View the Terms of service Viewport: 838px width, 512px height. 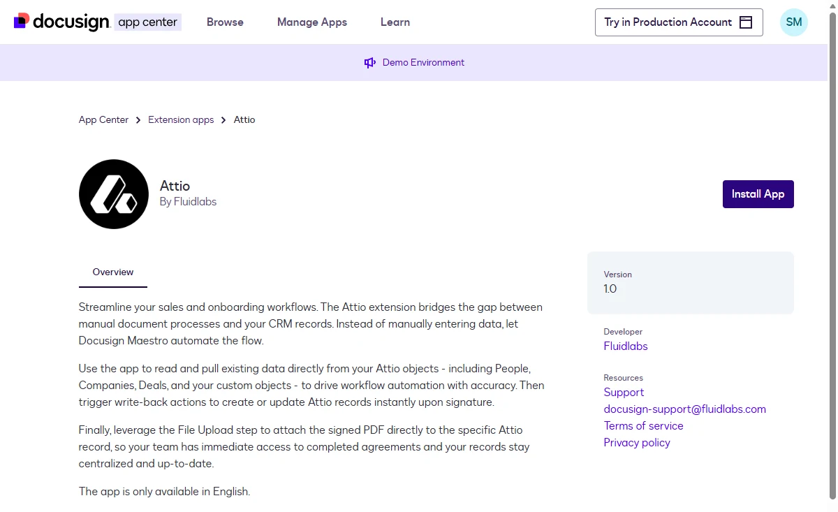tap(644, 426)
